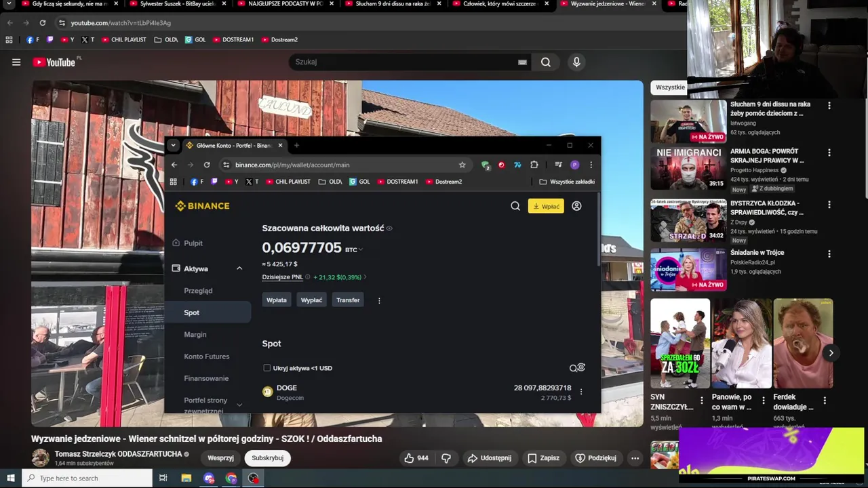Image resolution: width=868 pixels, height=488 pixels.
Task: Click the red circular extension icon in the Binance window
Action: [x=501, y=165]
